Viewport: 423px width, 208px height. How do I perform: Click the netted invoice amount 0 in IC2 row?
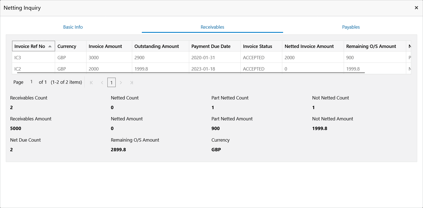[x=313, y=69]
